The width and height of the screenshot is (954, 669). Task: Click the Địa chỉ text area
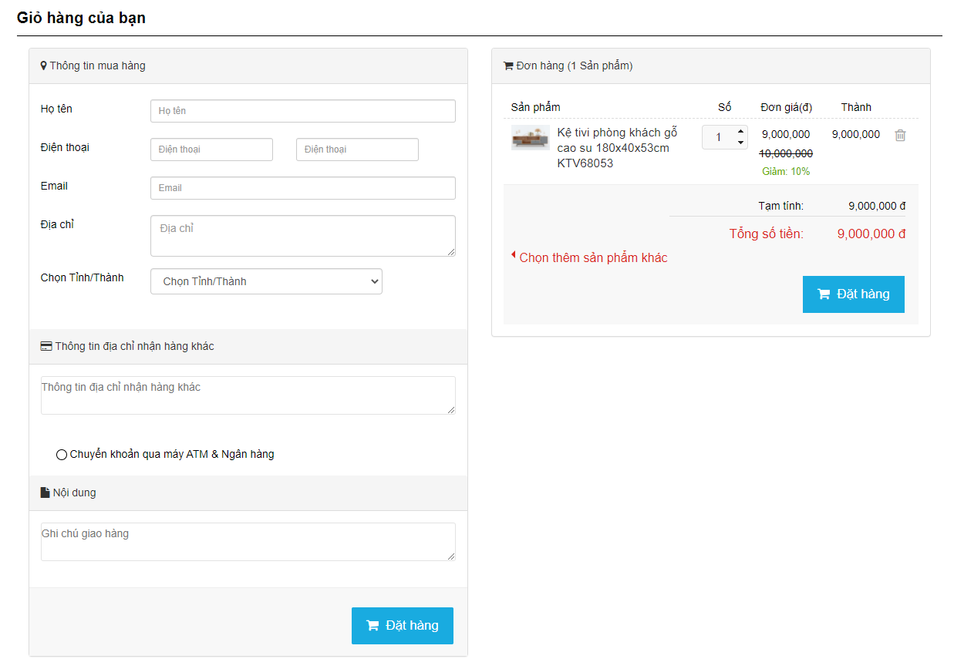coord(302,236)
